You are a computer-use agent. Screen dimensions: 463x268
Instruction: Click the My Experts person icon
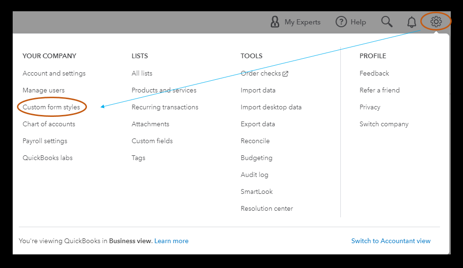click(x=275, y=22)
